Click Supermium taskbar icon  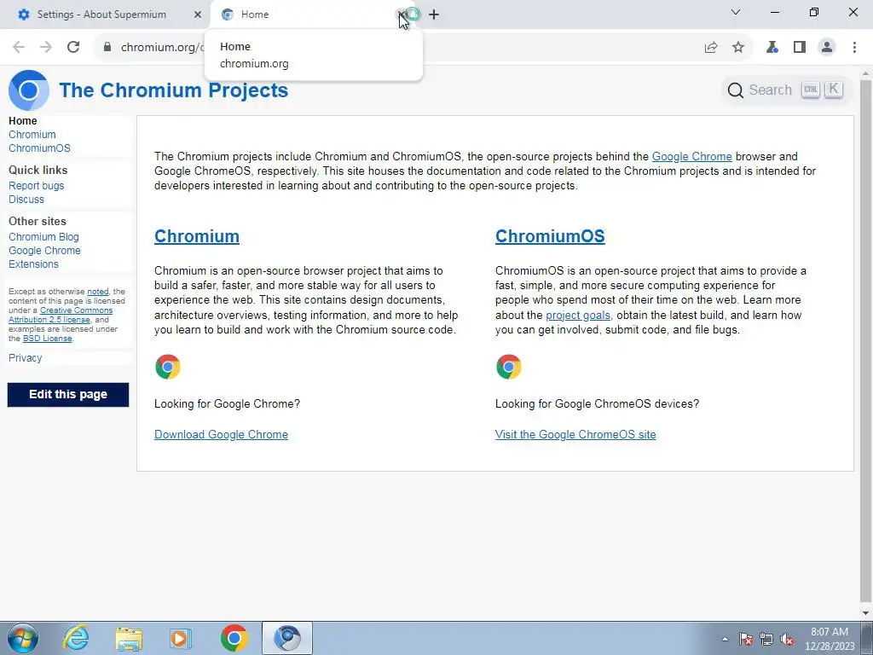click(287, 638)
